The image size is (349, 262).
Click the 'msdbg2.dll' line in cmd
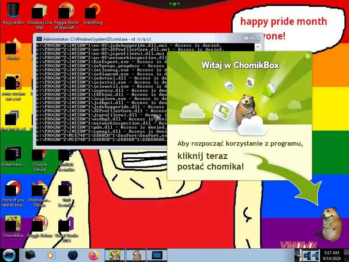click(102, 119)
